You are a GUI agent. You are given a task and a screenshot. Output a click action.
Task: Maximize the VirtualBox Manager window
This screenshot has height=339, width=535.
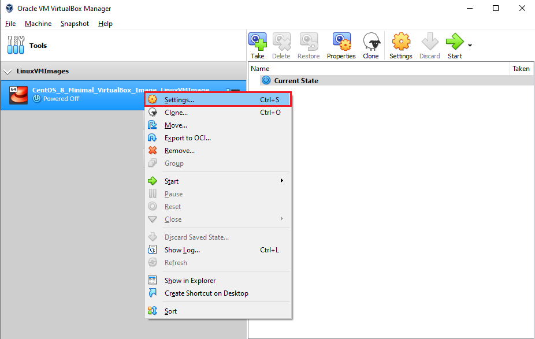(x=496, y=8)
